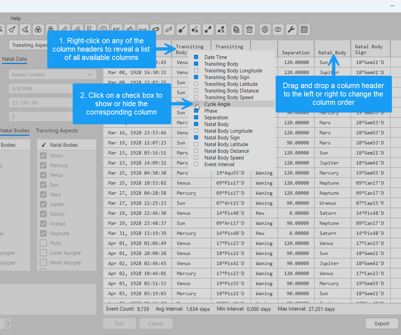This screenshot has height=335, width=401.
Task: Select the single angle tool icon
Action: pos(12,30)
